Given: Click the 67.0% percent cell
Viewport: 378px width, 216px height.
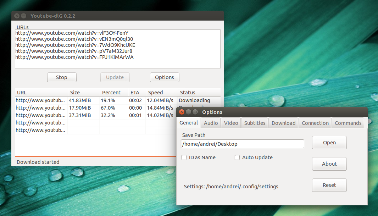Looking at the screenshot, I should [x=108, y=108].
